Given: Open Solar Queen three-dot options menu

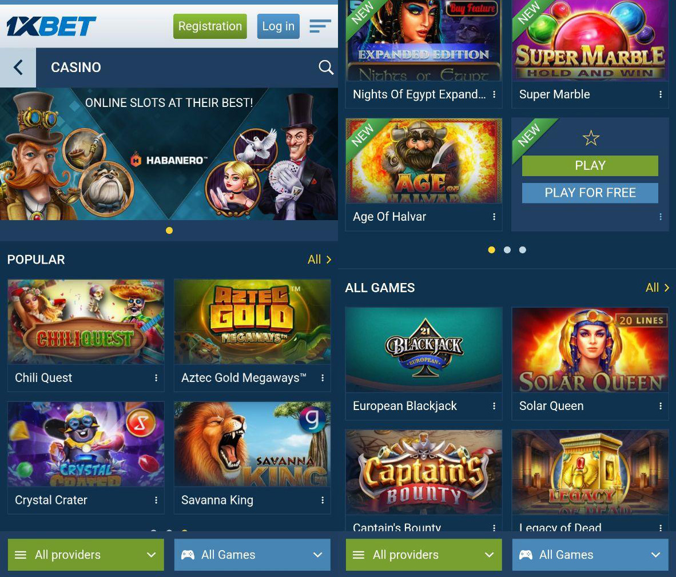Looking at the screenshot, I should pyautogui.click(x=661, y=406).
